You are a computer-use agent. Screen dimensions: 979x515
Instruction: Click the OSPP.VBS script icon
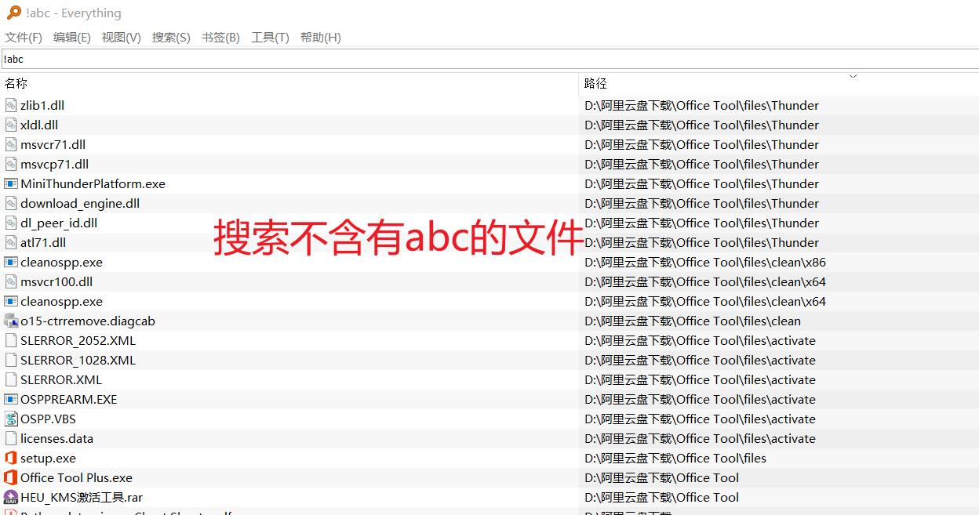[11, 419]
